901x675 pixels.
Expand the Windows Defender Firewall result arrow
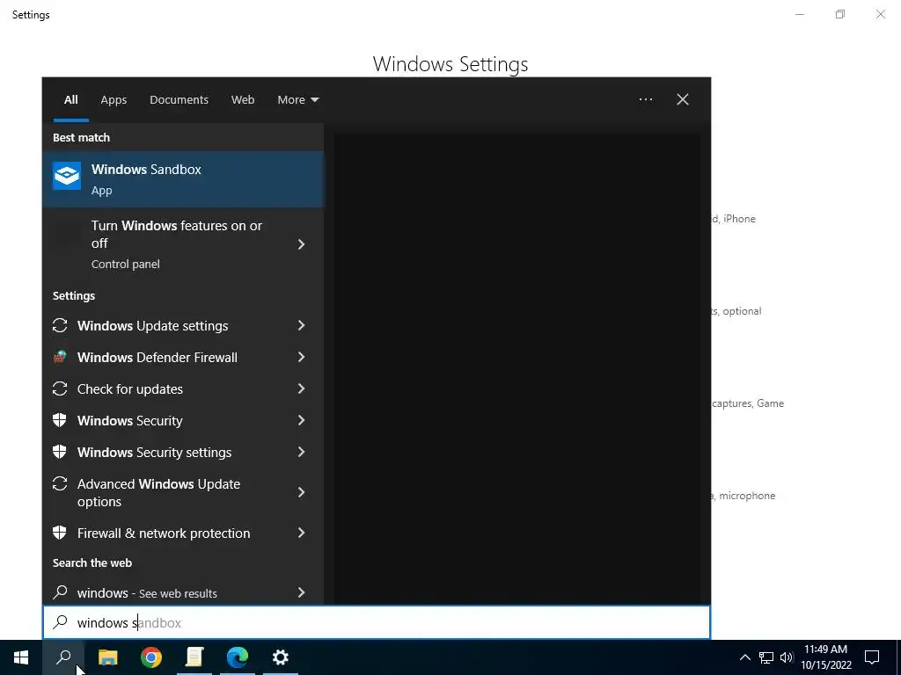(x=301, y=357)
